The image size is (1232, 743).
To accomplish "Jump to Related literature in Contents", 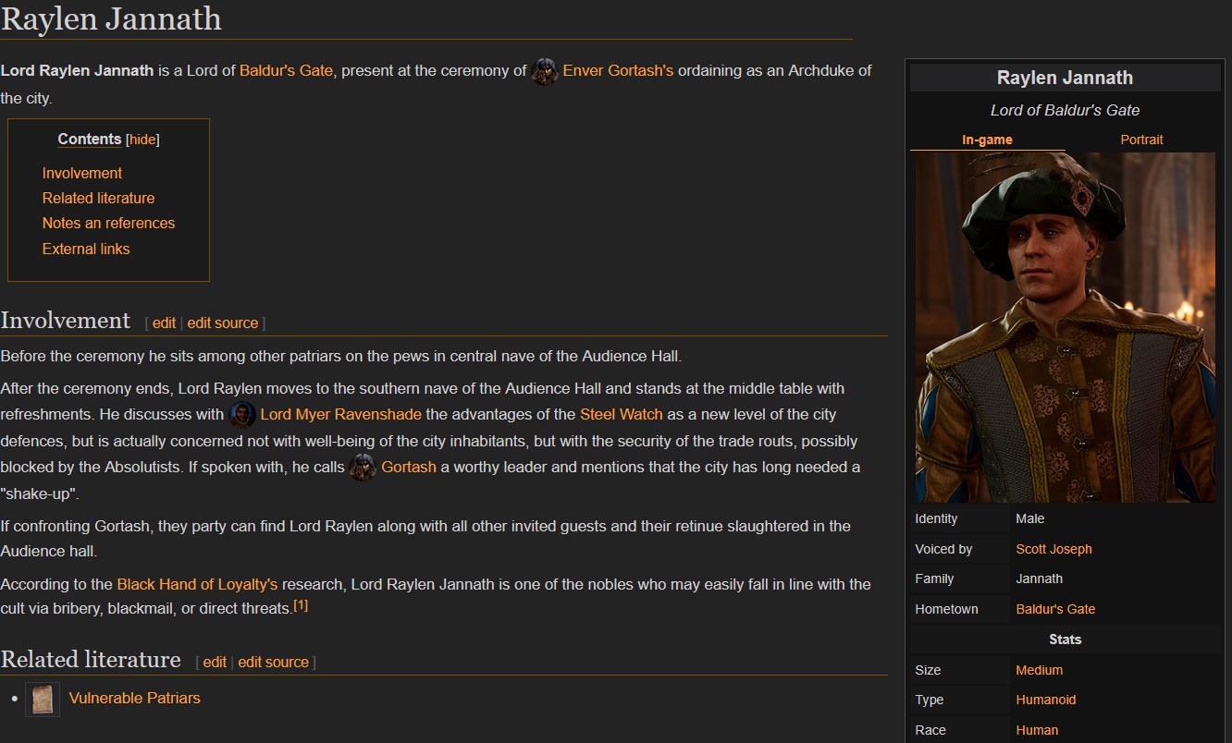I will pyautogui.click(x=98, y=198).
